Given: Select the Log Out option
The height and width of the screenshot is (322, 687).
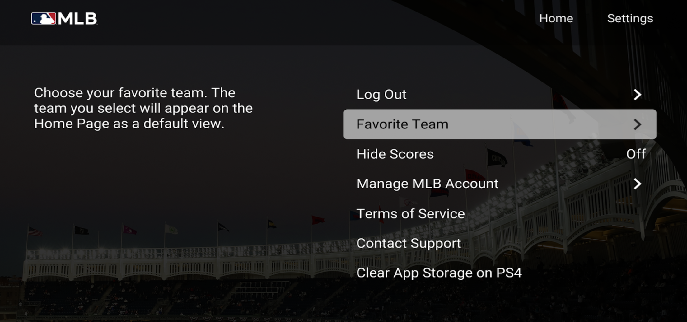Looking at the screenshot, I should [381, 95].
